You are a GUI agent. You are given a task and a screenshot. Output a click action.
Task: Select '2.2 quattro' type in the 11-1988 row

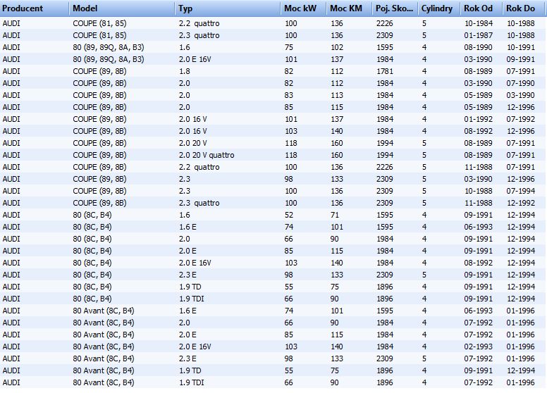tap(199, 167)
